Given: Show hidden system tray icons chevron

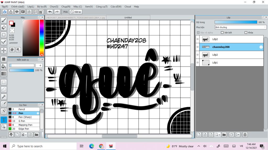Looking at the screenshot, I should coord(199,146).
